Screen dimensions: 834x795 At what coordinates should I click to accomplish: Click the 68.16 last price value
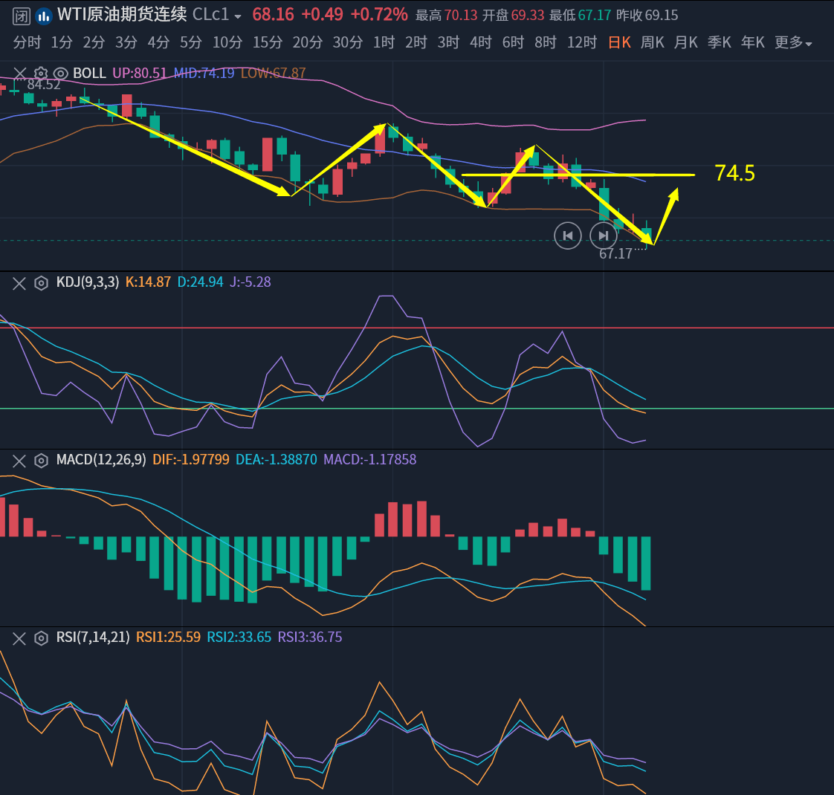(x=273, y=15)
